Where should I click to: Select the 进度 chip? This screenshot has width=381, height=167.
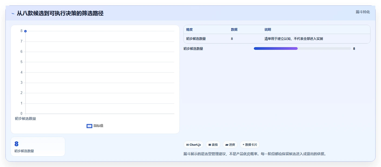point(230,145)
